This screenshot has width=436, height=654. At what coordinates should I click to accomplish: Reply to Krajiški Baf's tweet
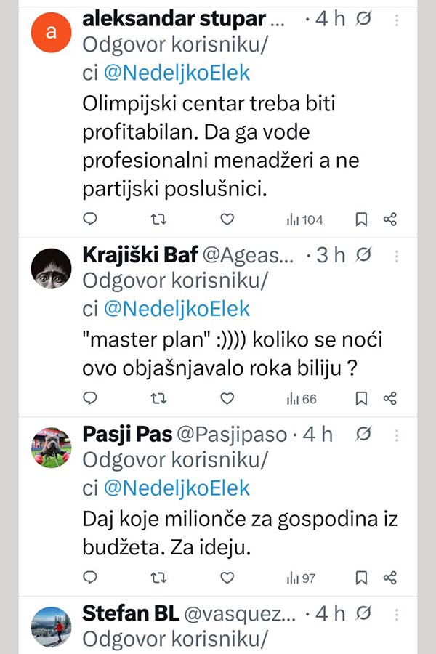(91, 398)
